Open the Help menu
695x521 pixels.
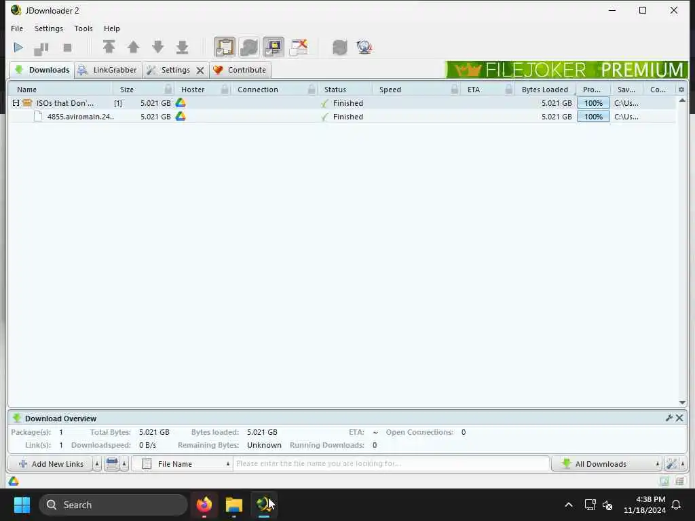[112, 28]
